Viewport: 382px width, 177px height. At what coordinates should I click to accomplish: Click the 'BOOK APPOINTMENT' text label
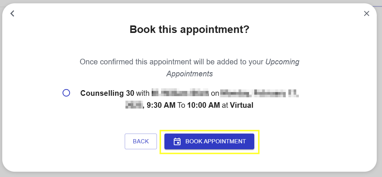[x=216, y=141]
